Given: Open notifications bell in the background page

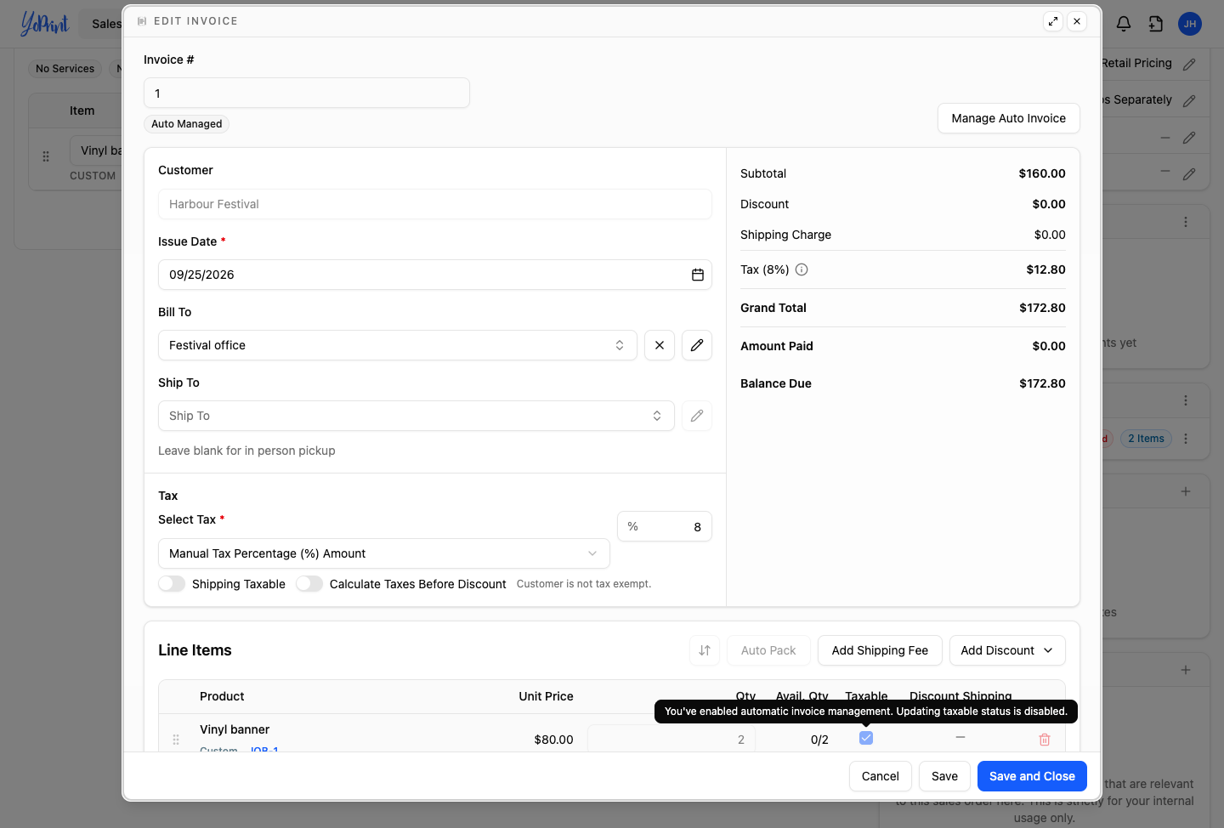Looking at the screenshot, I should 1124,24.
